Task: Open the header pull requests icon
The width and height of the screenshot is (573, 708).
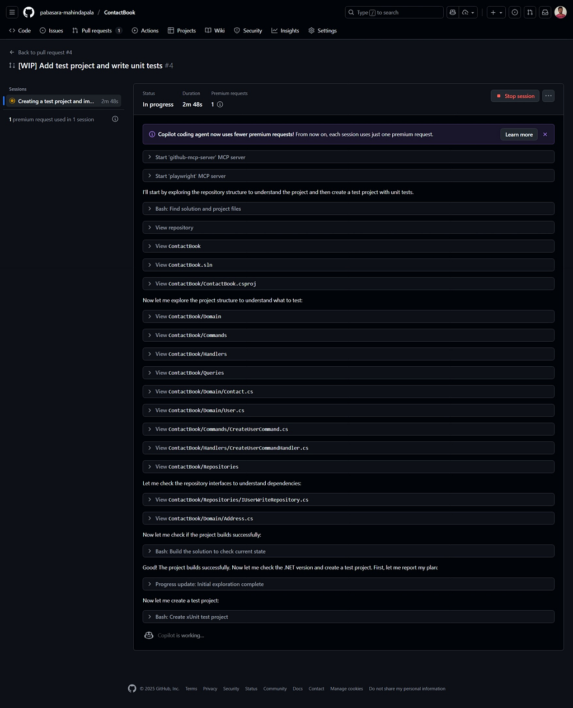Action: tap(530, 12)
